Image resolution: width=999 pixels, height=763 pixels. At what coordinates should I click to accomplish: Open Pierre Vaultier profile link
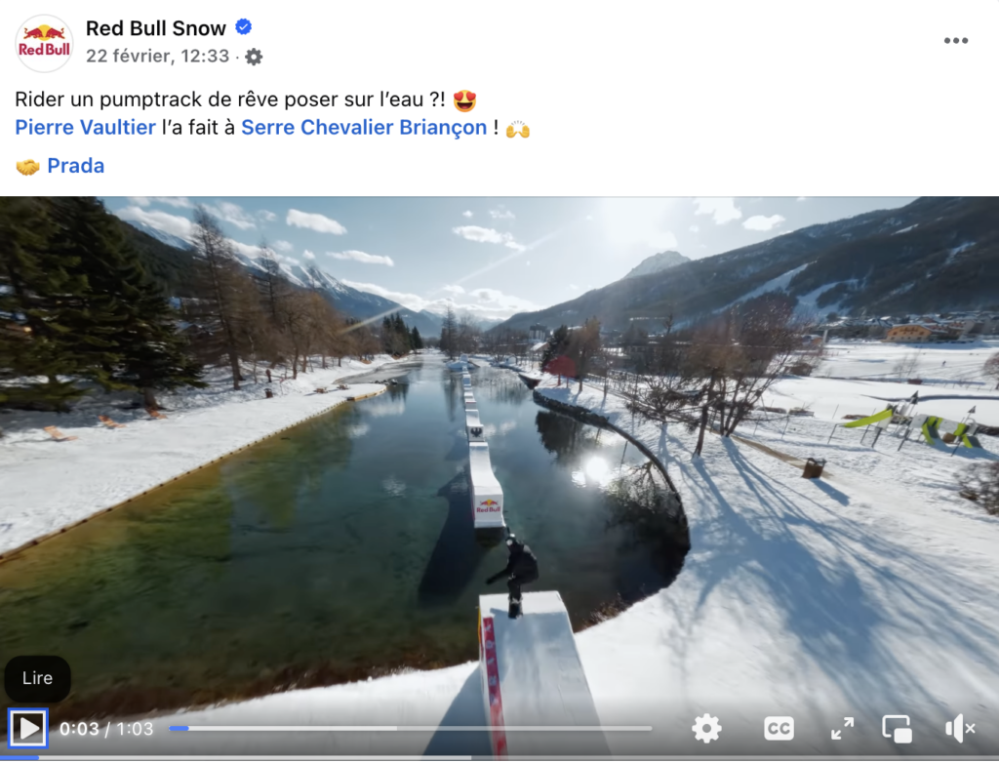tap(86, 128)
